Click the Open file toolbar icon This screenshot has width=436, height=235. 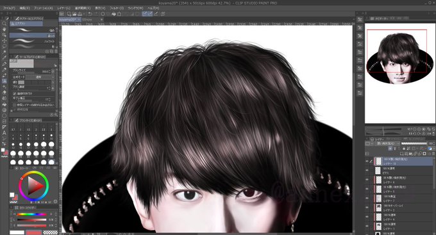[74, 13]
